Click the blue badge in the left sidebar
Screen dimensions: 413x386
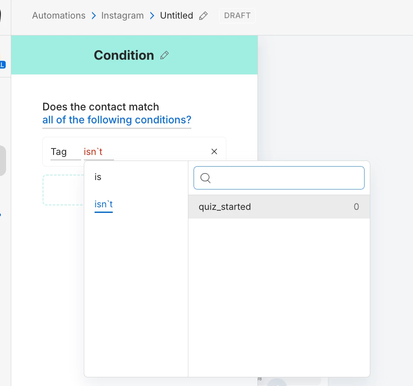click(x=3, y=65)
